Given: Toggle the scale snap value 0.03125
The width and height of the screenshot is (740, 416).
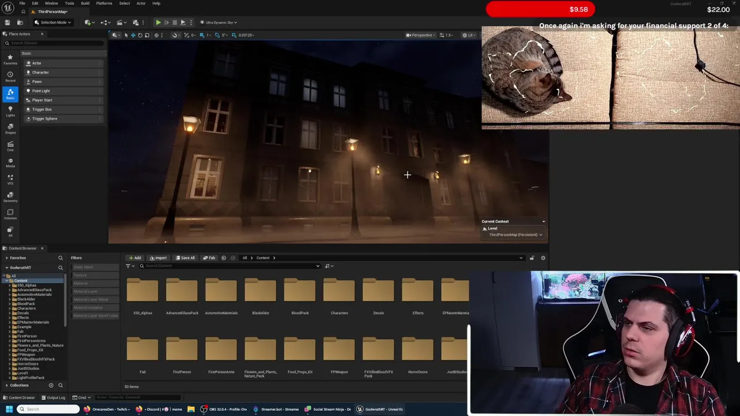Looking at the screenshot, I should click(243, 35).
